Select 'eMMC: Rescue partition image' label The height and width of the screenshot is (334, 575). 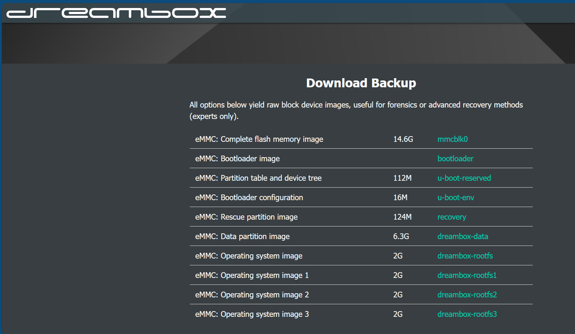(247, 217)
